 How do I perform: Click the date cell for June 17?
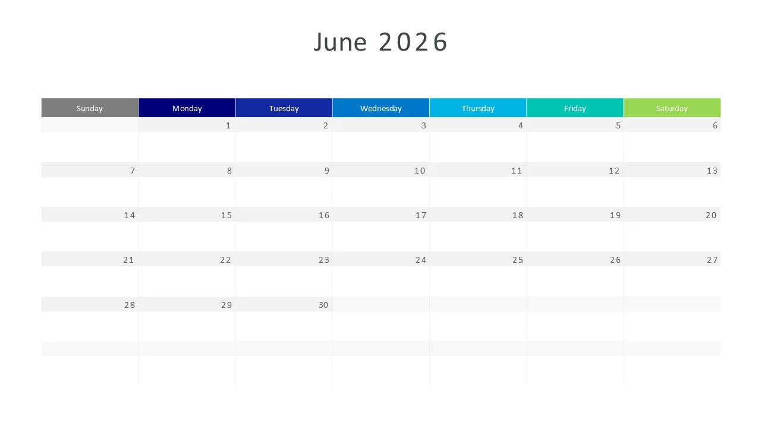point(420,215)
